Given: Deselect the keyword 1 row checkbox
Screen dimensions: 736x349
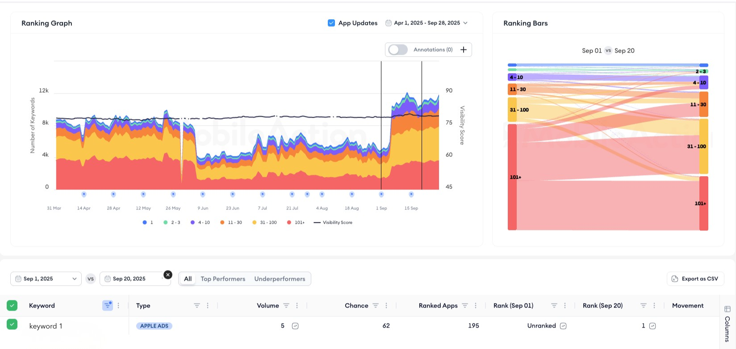Looking at the screenshot, I should click(12, 324).
